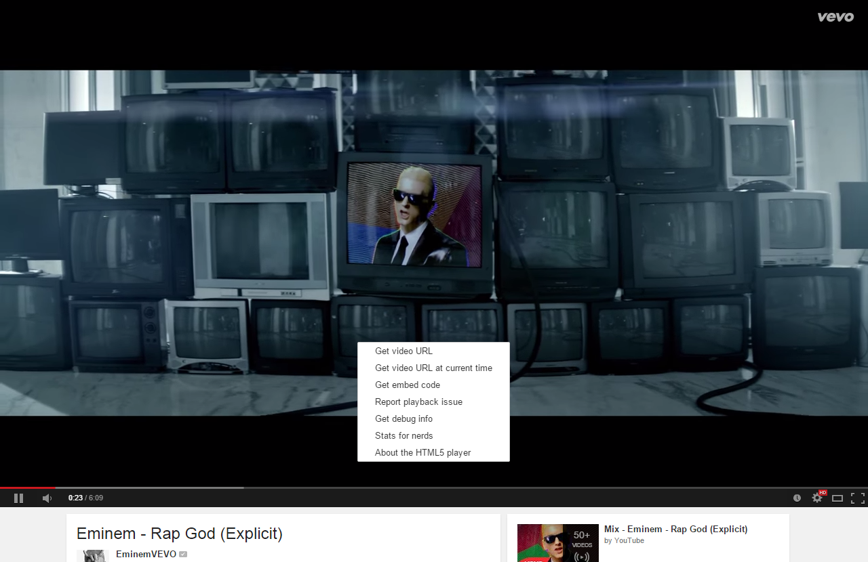Click the Mix playlist thumbnail
The width and height of the screenshot is (868, 562).
(x=557, y=543)
